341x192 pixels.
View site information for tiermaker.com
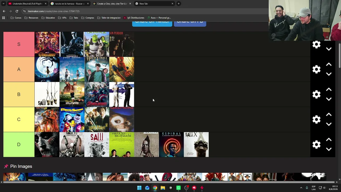pyautogui.click(x=25, y=11)
